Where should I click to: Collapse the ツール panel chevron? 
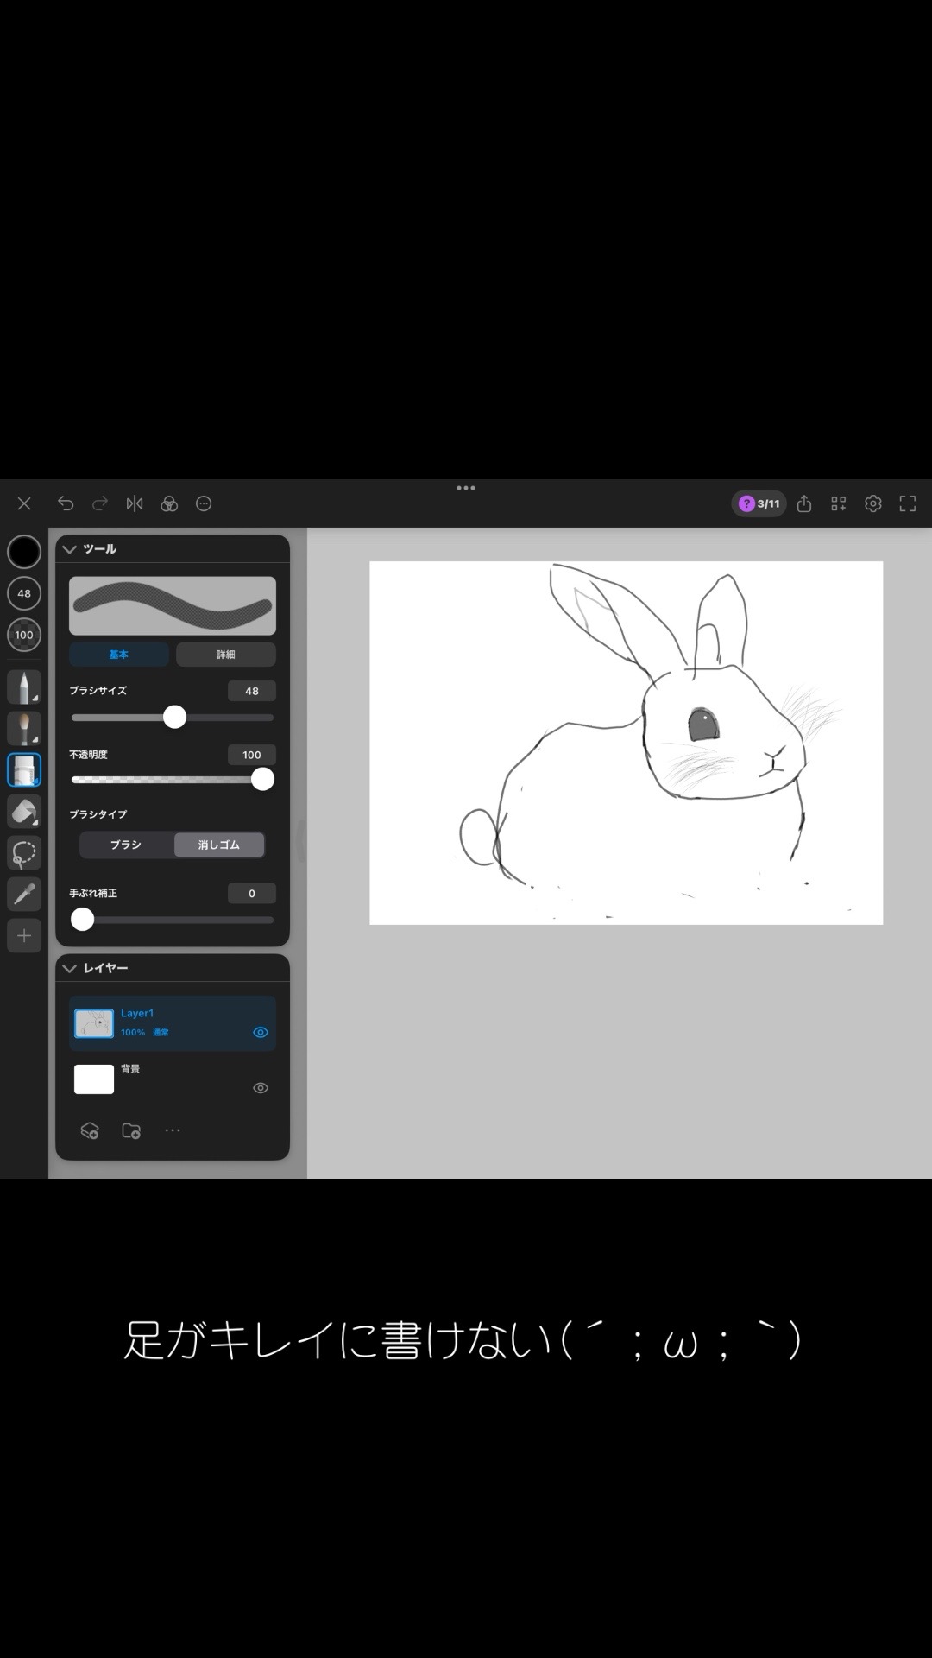[x=70, y=549]
